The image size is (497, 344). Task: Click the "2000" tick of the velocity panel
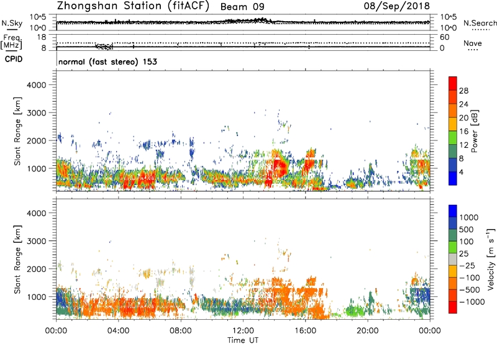point(36,269)
